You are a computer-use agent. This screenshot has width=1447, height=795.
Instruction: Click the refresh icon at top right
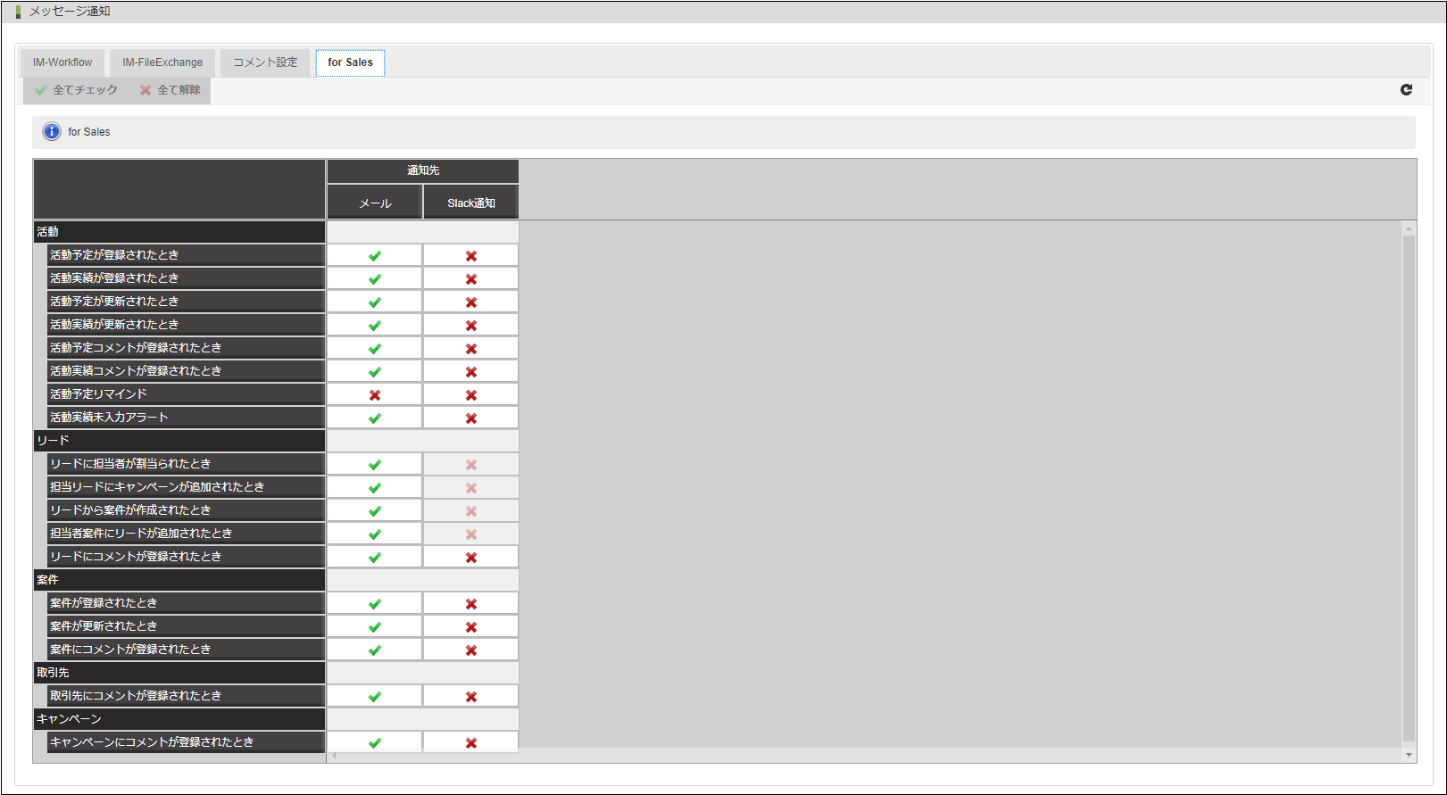click(1406, 89)
